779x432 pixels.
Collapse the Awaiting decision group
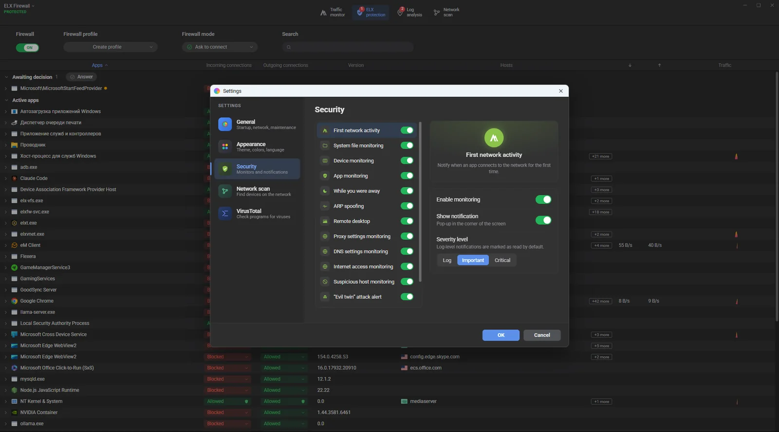[6, 77]
